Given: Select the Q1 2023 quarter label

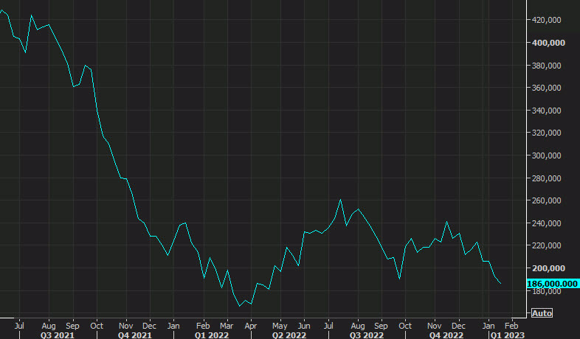Looking at the screenshot, I should 510,334.
